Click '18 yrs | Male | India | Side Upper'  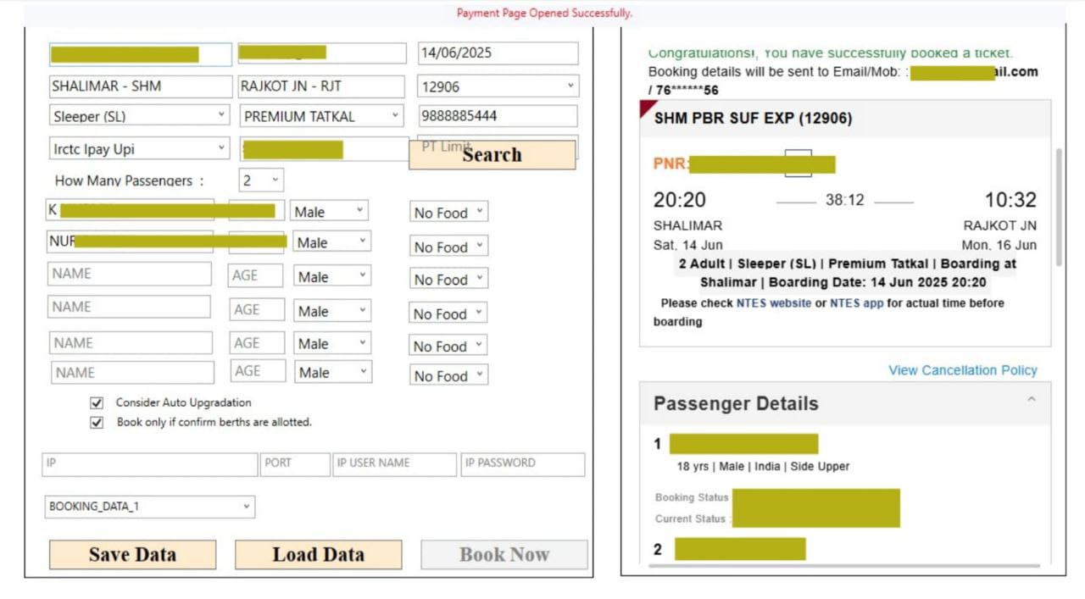coord(763,466)
